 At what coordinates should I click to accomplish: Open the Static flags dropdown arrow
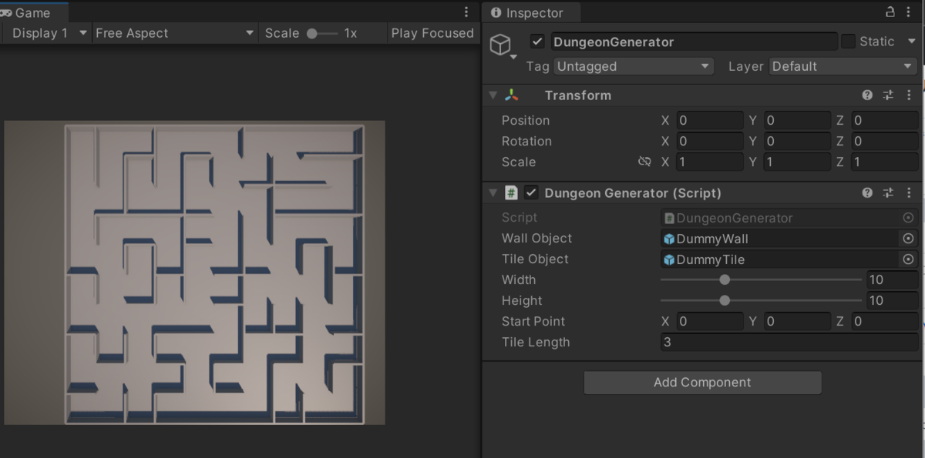point(912,42)
